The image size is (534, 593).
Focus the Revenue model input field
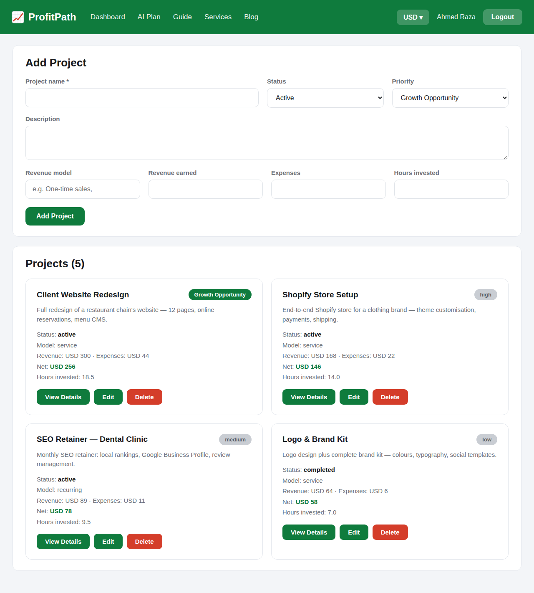[x=83, y=189]
